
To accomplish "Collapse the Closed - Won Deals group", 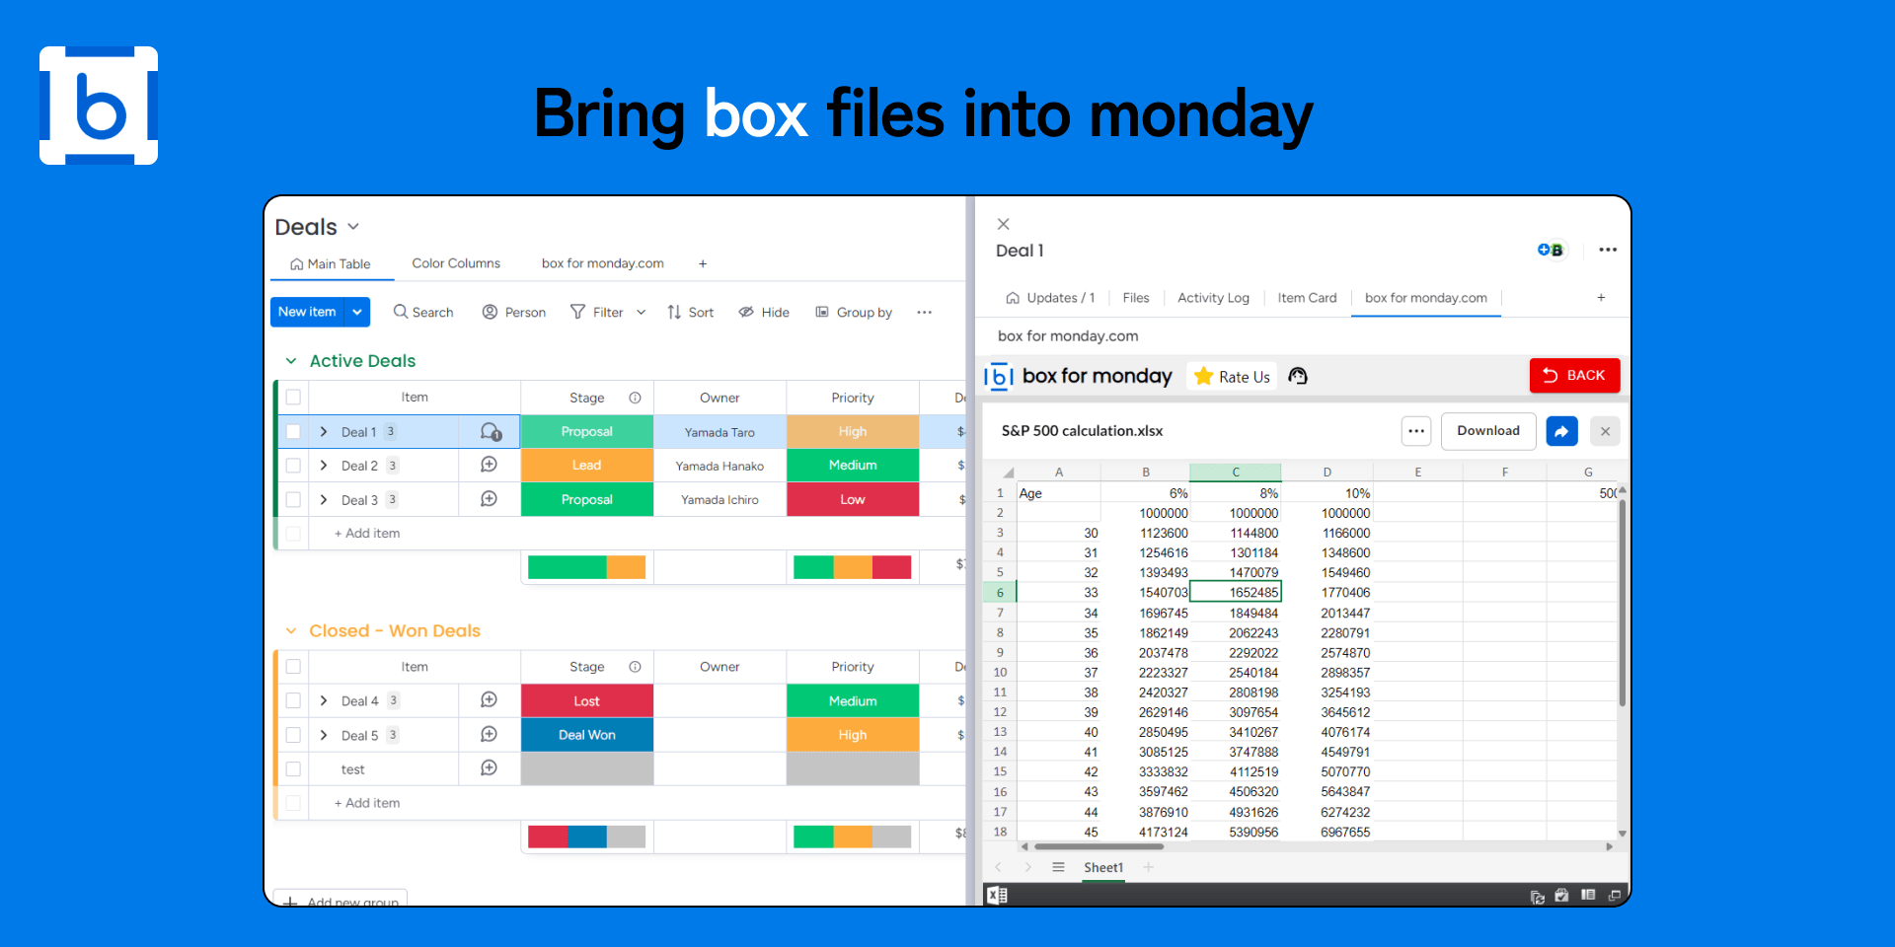I will coord(291,631).
